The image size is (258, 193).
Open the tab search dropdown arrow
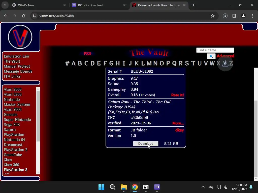[x=5, y=5]
